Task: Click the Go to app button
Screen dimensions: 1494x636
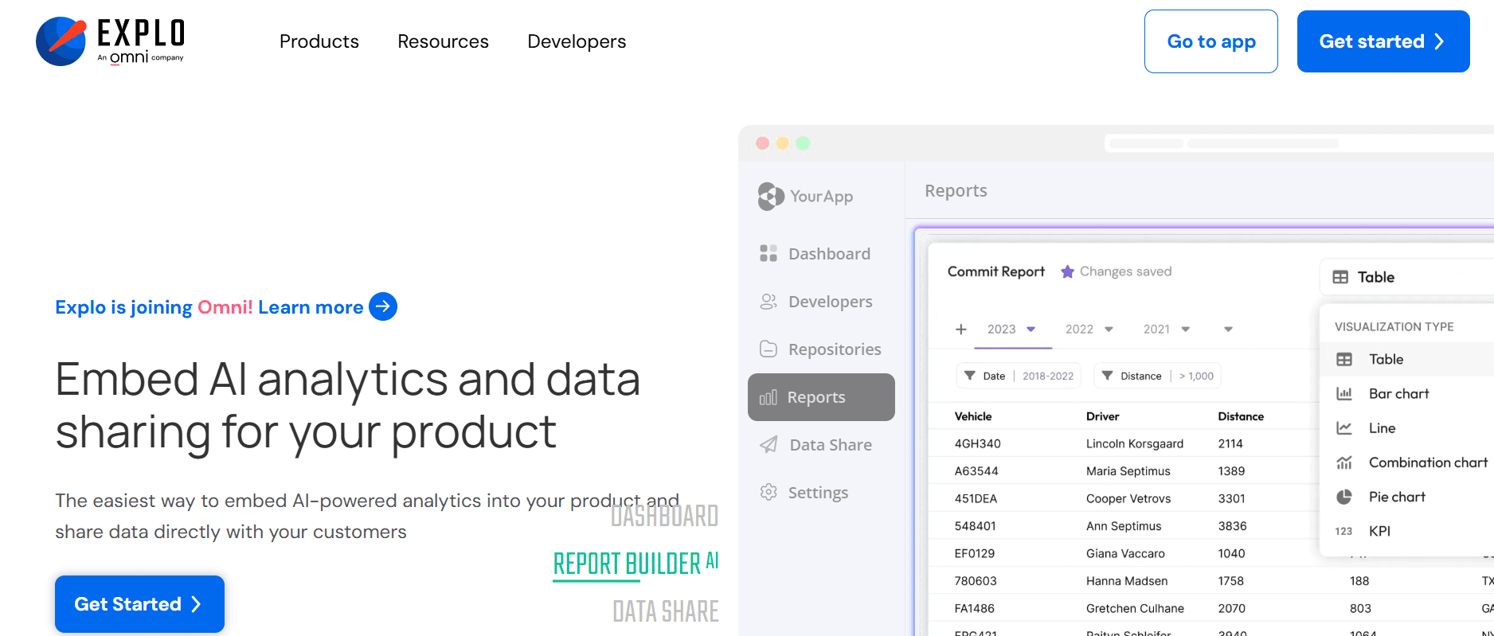Action: pyautogui.click(x=1211, y=41)
